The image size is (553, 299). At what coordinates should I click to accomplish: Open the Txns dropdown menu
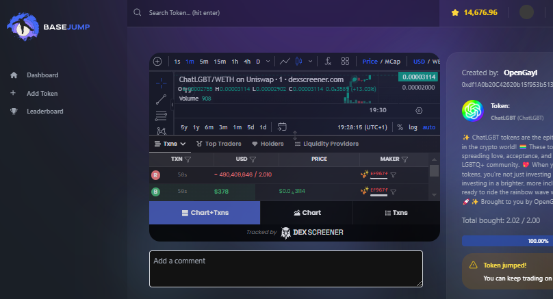tap(170, 144)
